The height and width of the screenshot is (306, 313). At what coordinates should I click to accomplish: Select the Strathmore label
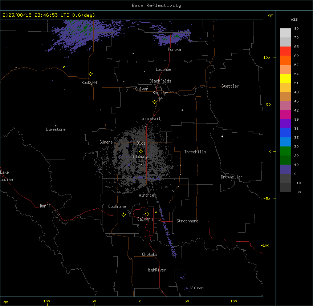187,221
